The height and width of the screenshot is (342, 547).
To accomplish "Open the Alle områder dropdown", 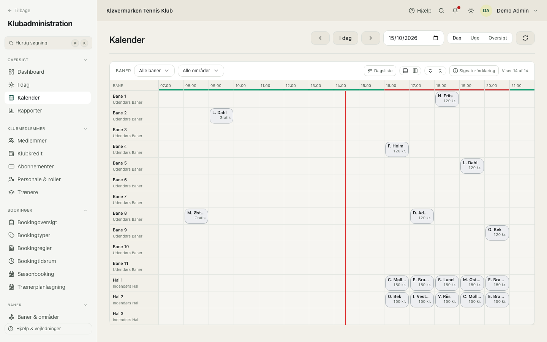I will 201,71.
